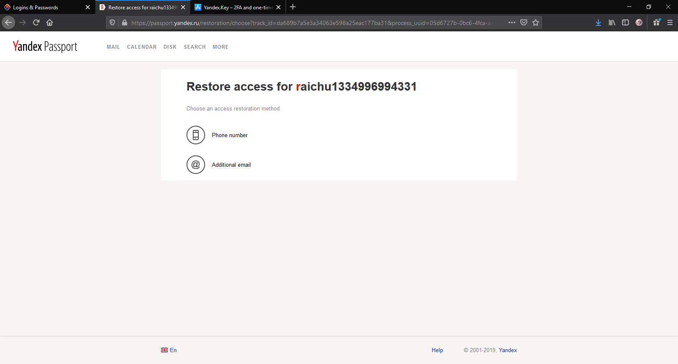Bookmark this page with the star

click(x=536, y=22)
